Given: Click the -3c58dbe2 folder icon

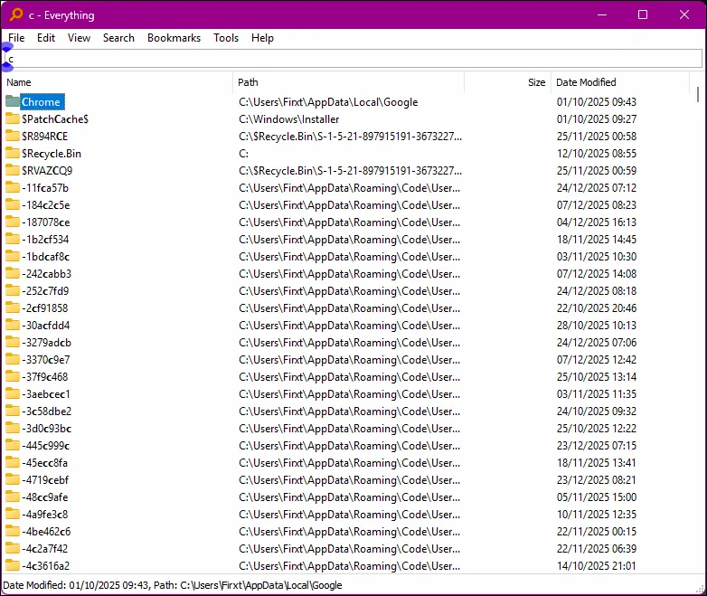Looking at the screenshot, I should click(13, 410).
